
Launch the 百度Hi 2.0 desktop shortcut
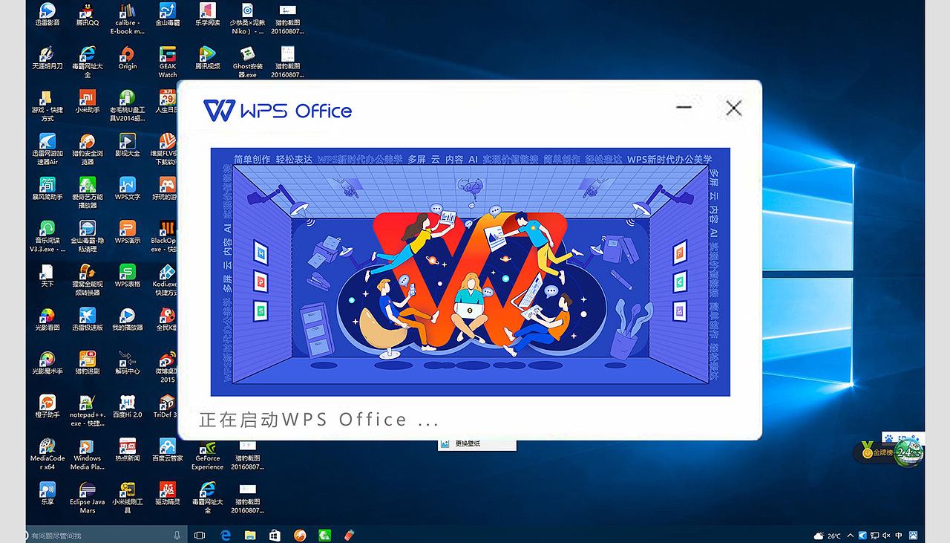click(x=128, y=406)
